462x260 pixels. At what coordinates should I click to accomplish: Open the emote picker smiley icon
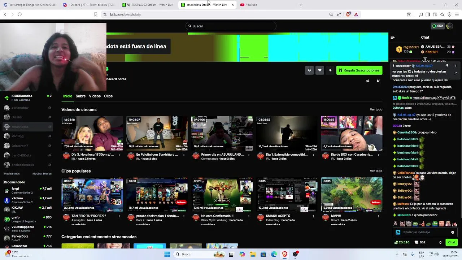[453, 232]
